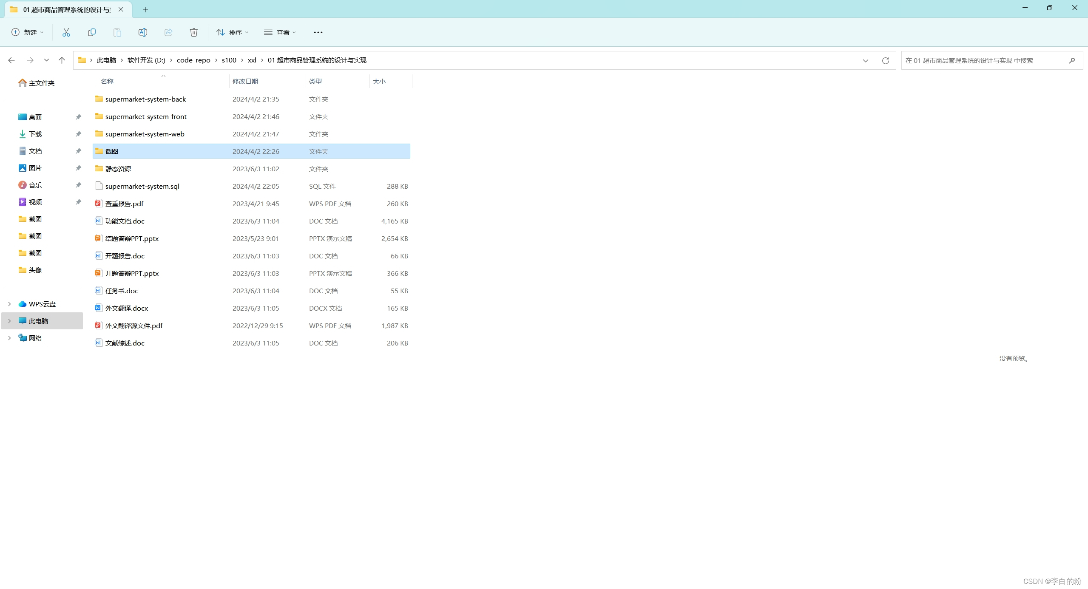
Task: Click the search magnifier icon
Action: pos(1072,60)
